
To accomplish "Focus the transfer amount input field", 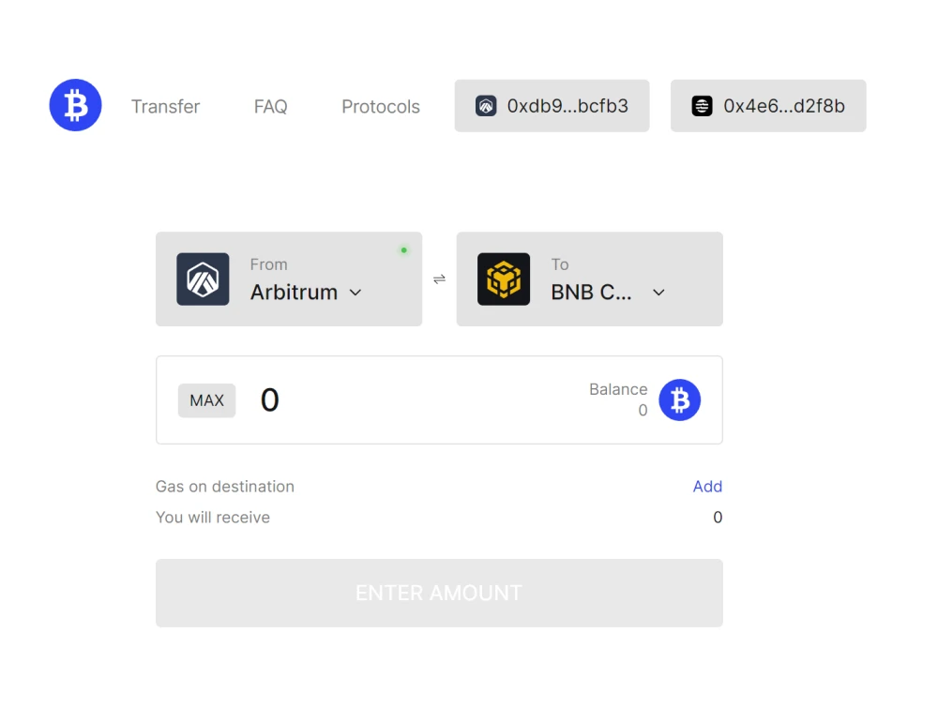I will tap(413, 400).
